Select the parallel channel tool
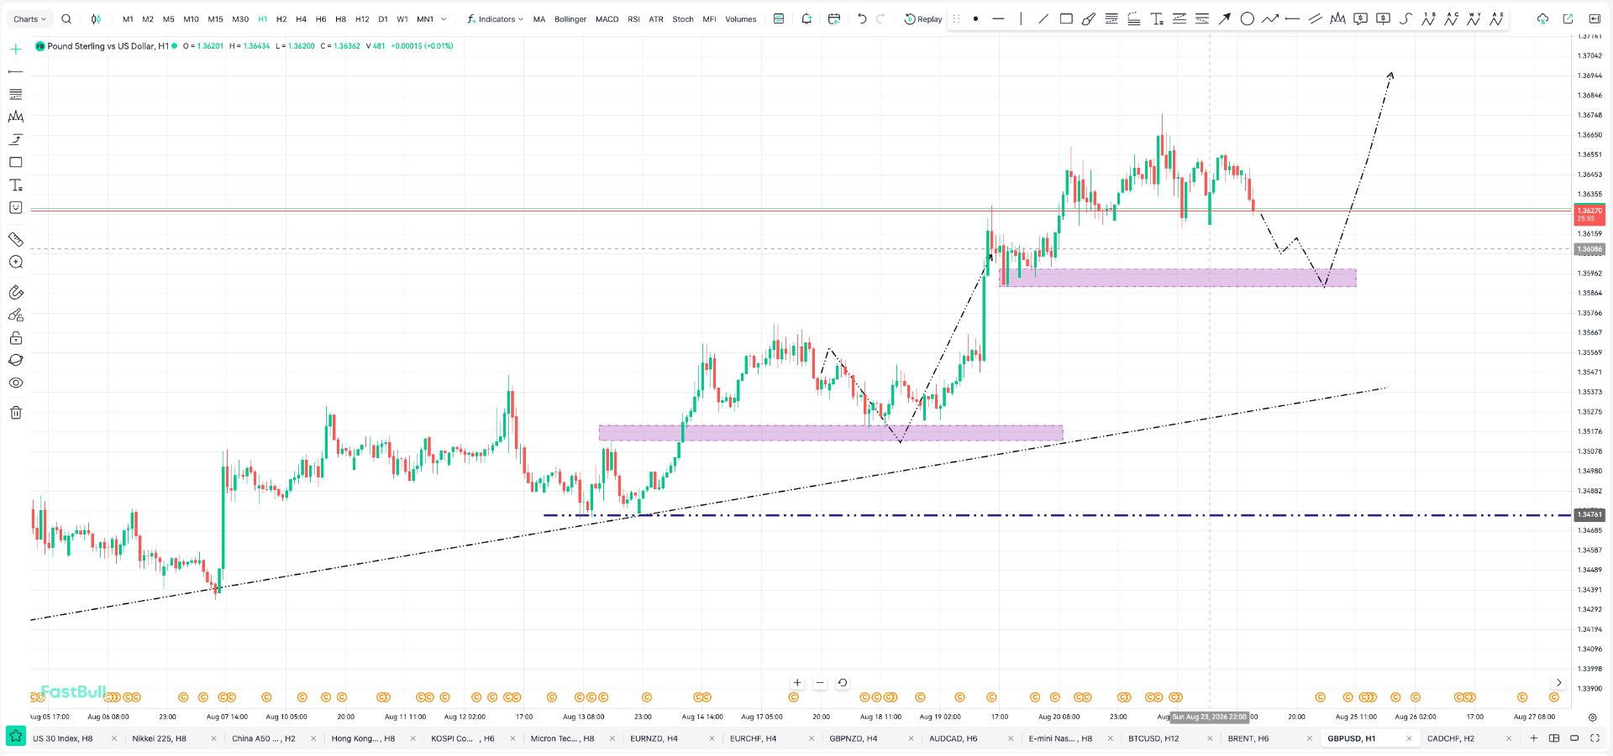 click(x=1316, y=18)
